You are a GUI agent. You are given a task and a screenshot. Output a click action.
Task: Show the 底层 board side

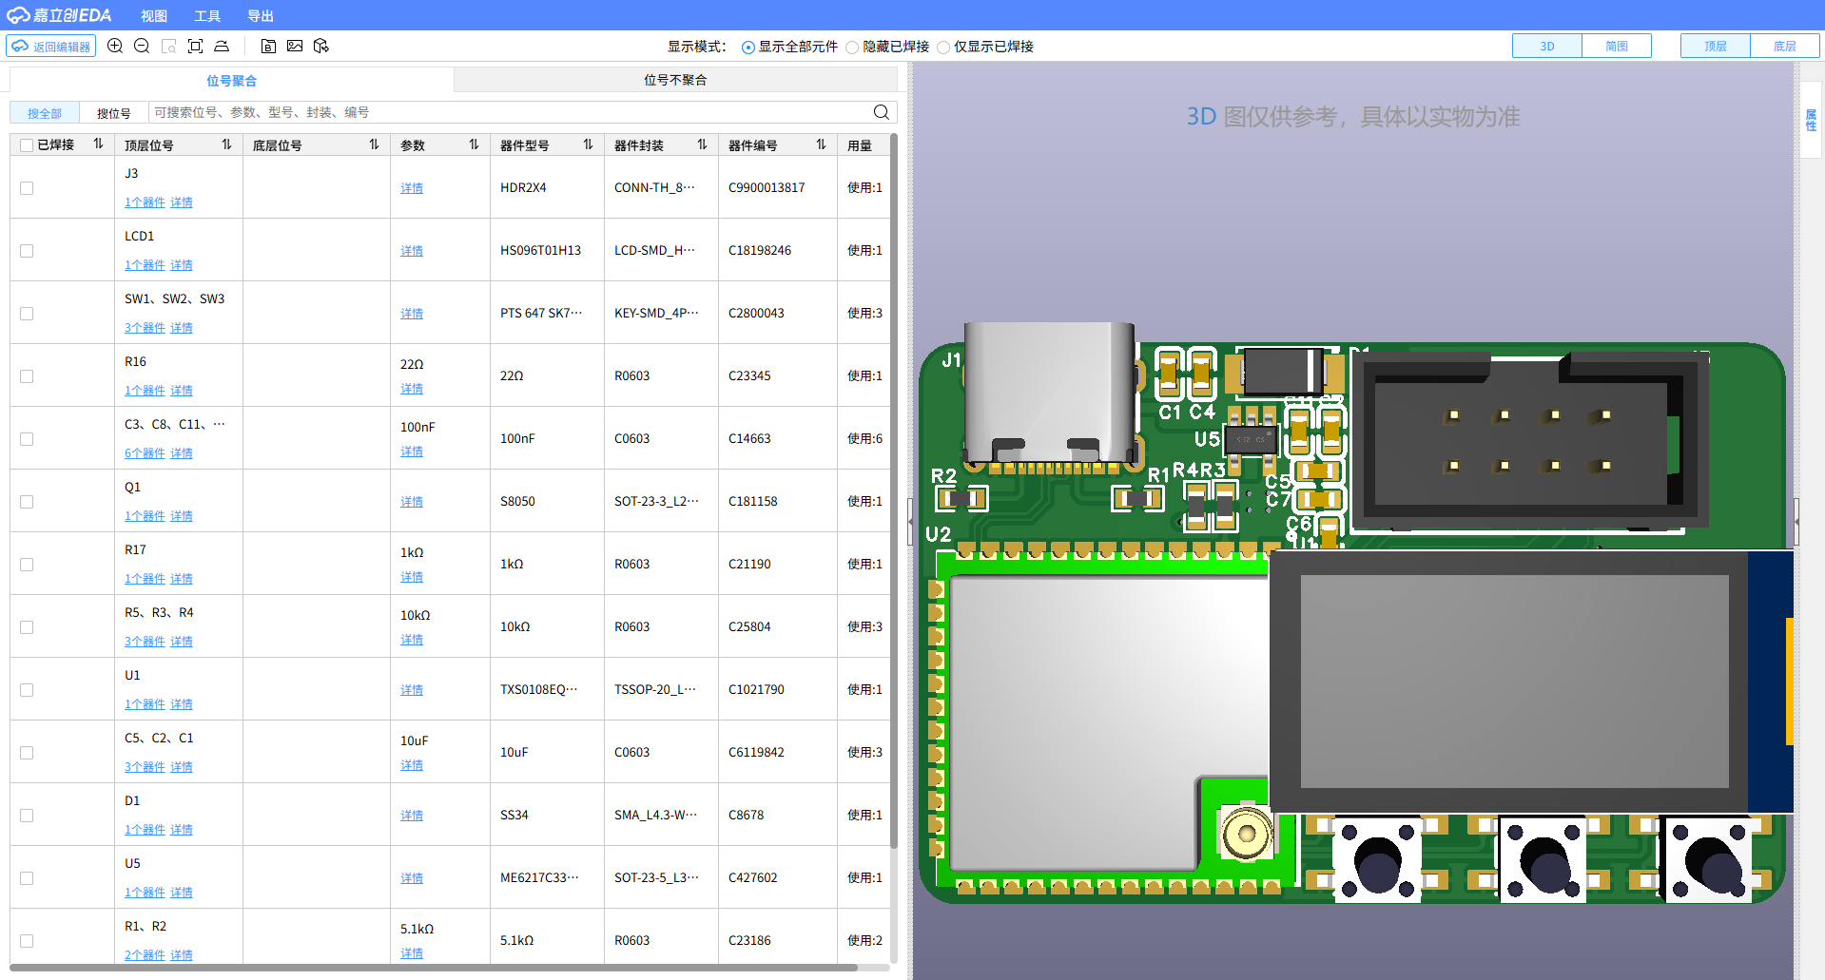tap(1785, 46)
